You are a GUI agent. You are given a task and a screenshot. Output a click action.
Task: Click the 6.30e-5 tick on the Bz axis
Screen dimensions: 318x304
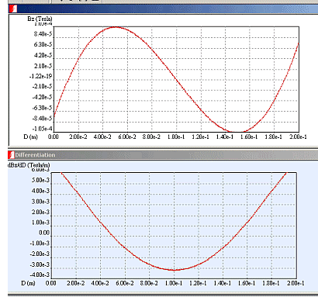(43, 44)
